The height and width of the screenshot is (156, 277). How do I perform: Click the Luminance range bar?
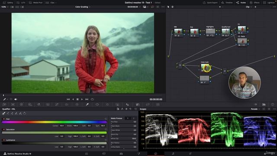click(x=54, y=143)
